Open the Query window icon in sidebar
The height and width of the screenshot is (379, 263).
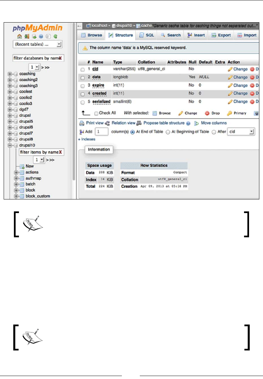point(34,37)
